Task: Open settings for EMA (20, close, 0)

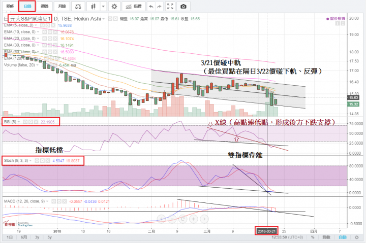Action: point(50,39)
